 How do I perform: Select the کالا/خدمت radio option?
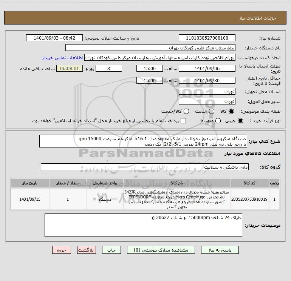[186, 111]
